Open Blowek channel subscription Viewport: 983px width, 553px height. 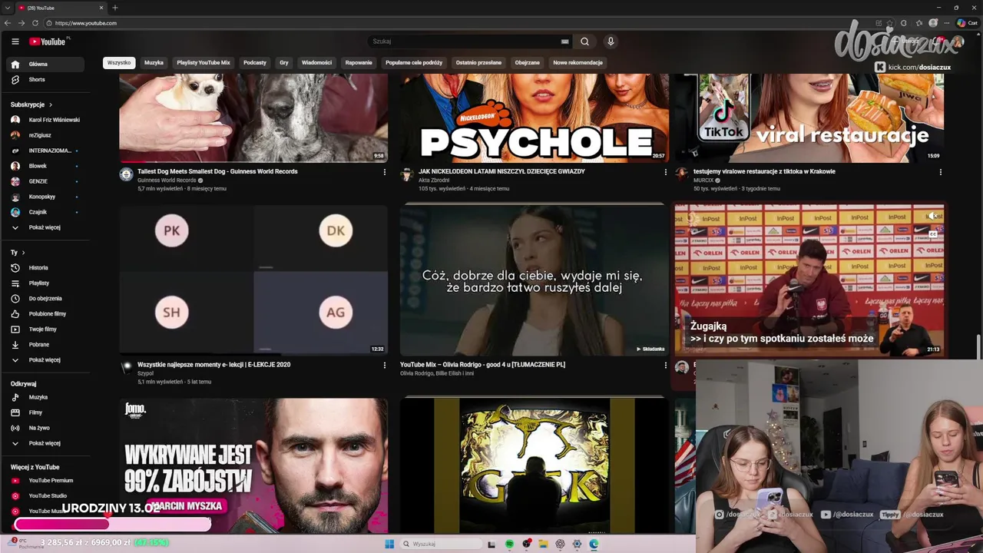(45, 166)
